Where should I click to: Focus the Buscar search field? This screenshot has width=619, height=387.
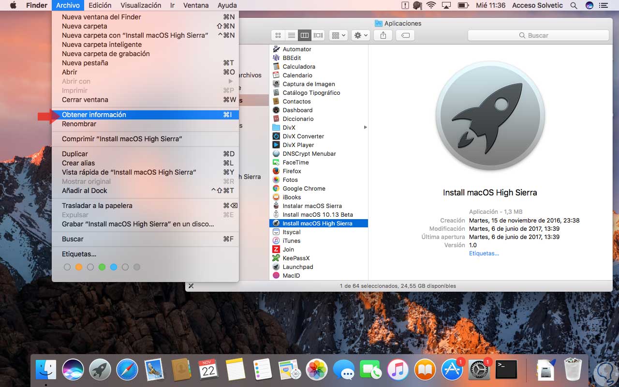point(538,35)
